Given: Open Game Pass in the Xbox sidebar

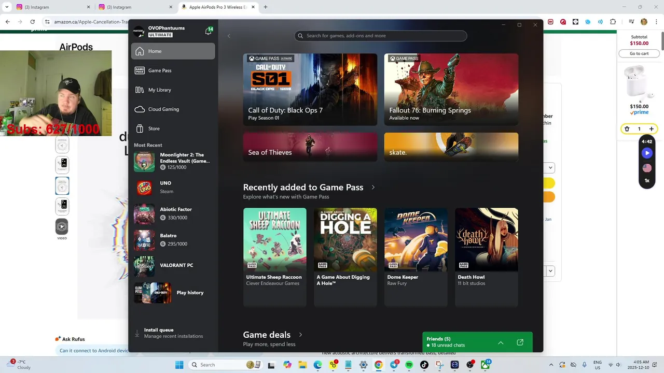Looking at the screenshot, I should coord(173,70).
